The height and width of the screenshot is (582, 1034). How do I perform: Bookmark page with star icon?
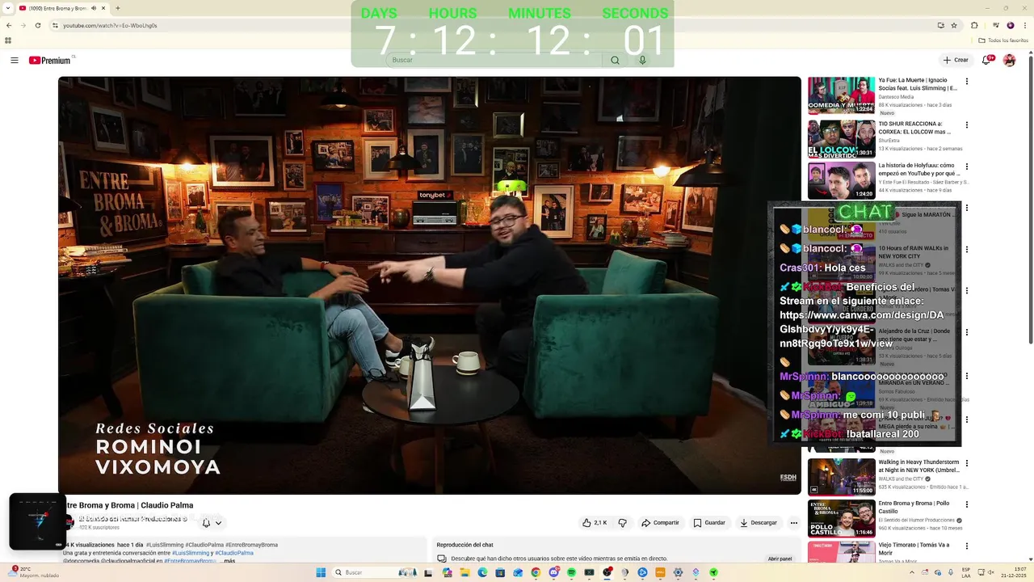[954, 25]
